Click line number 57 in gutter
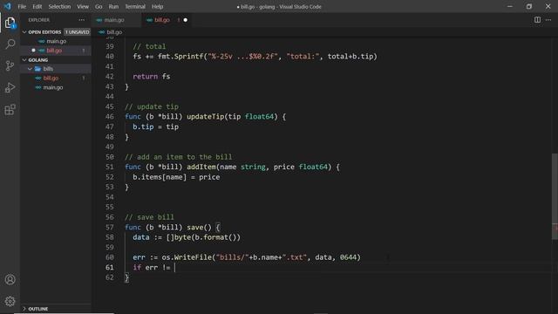The image size is (558, 314). [x=110, y=227]
